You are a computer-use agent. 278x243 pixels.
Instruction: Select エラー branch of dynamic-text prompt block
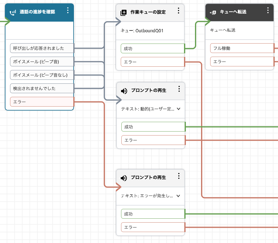coord(153,140)
